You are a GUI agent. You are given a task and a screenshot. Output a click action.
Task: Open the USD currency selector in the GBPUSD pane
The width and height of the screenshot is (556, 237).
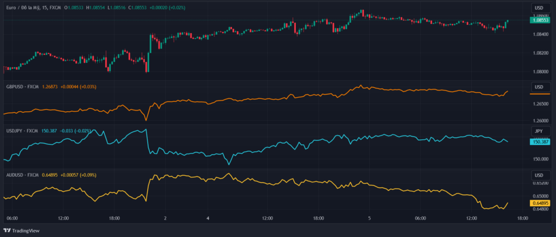pos(539,87)
